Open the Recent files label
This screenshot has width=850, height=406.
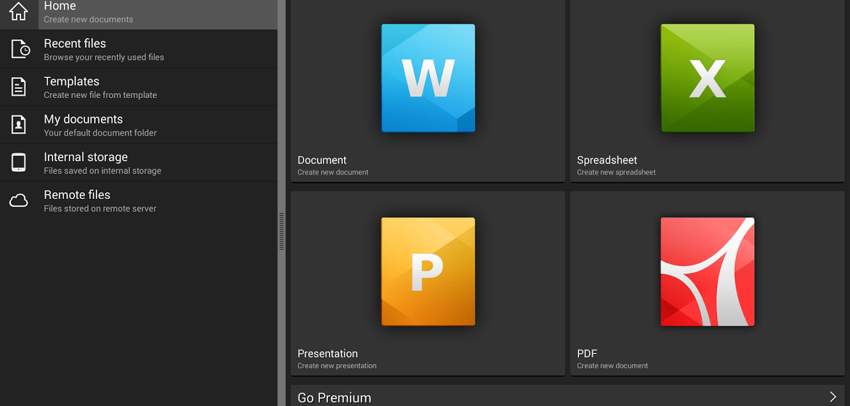(75, 44)
